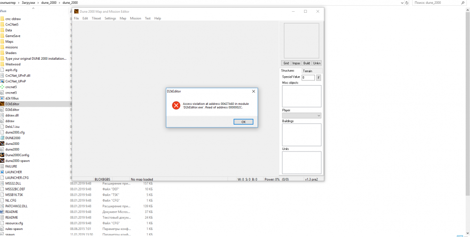Open the Help menu
The width and height of the screenshot is (470, 237).
(x=157, y=18)
